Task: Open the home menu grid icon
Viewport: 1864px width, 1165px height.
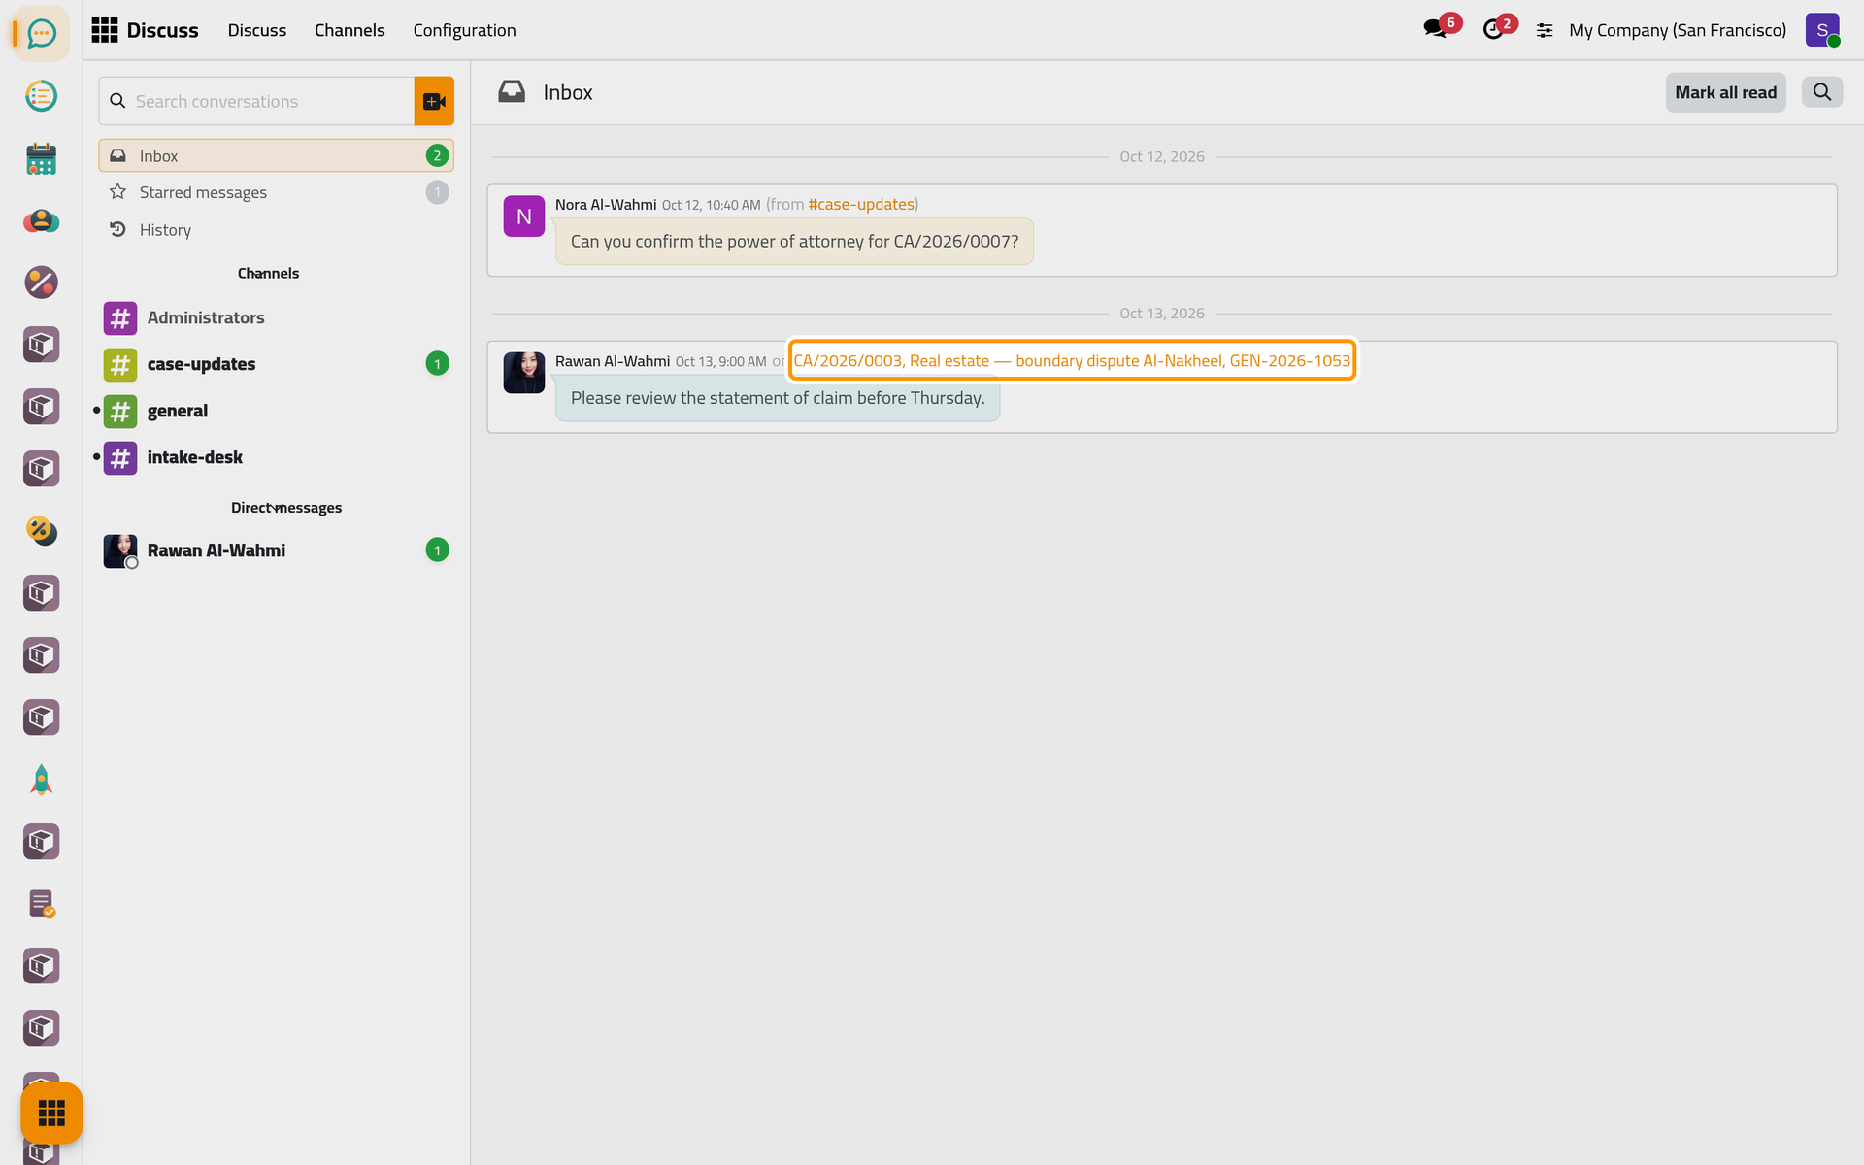Action: coord(105,30)
